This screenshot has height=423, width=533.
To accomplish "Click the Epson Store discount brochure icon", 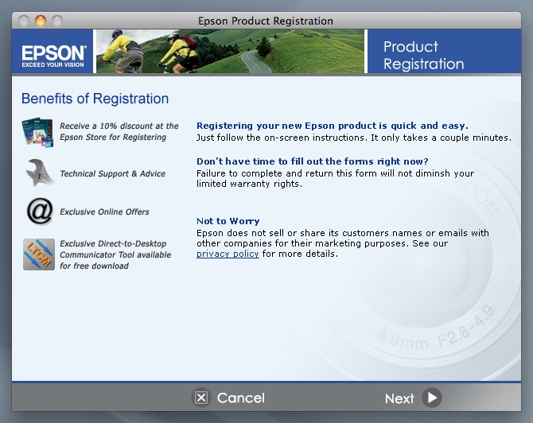I will pyautogui.click(x=37, y=131).
